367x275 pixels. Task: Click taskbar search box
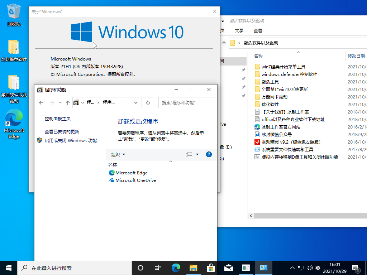coord(75,268)
